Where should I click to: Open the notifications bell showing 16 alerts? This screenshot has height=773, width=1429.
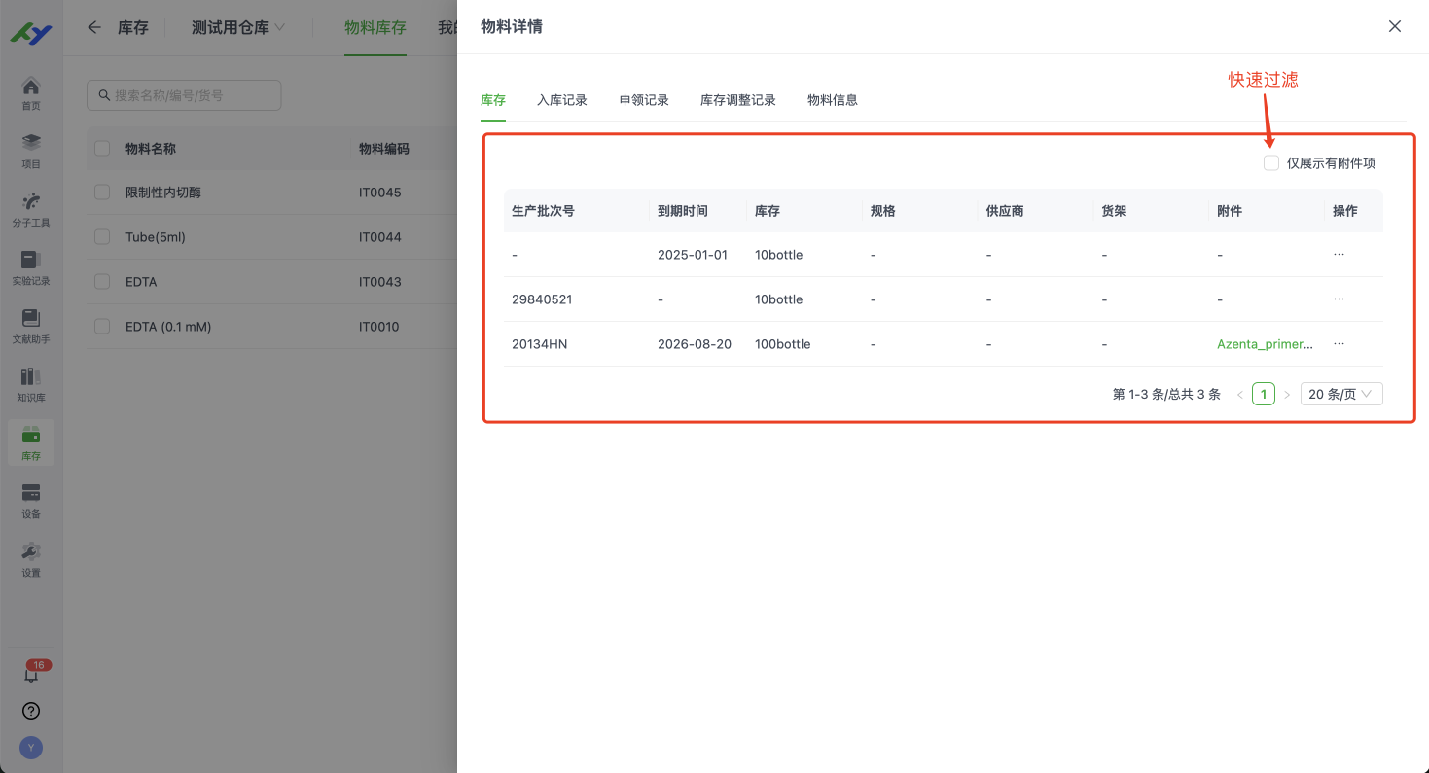30,671
